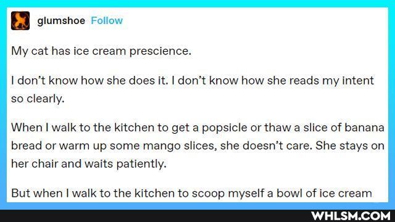The height and width of the screenshot is (222, 395).
Task: Click the line 'her chair and waits patiently.'
Action: coord(89,164)
